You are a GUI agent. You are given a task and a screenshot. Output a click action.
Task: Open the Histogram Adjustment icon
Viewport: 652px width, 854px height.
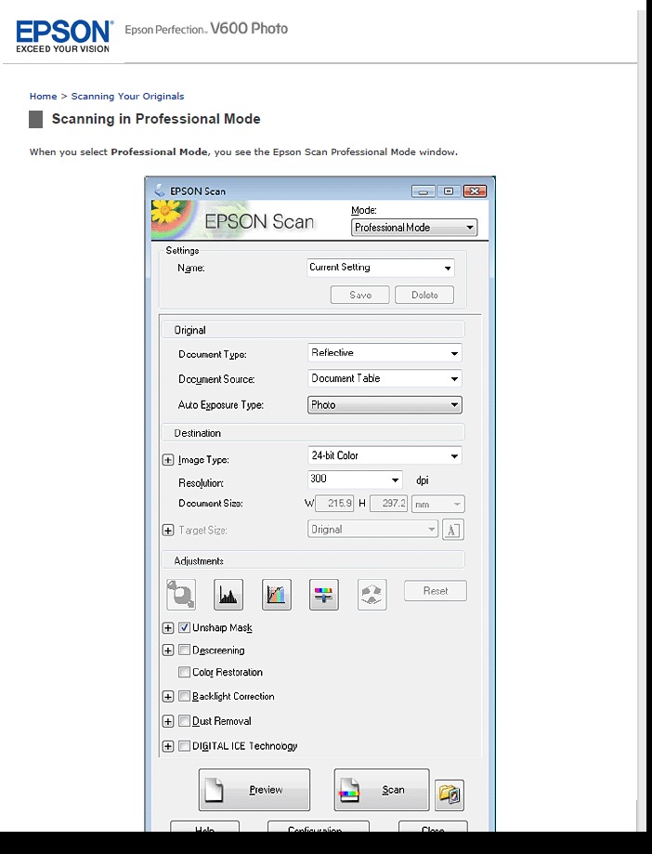coord(228,594)
